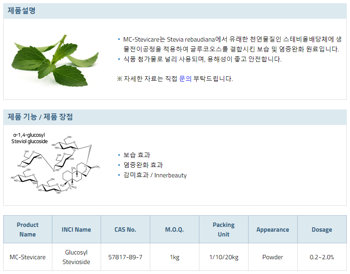Click the 1kg M.O.Q. value
This screenshot has height=274, width=350.
(x=175, y=257)
